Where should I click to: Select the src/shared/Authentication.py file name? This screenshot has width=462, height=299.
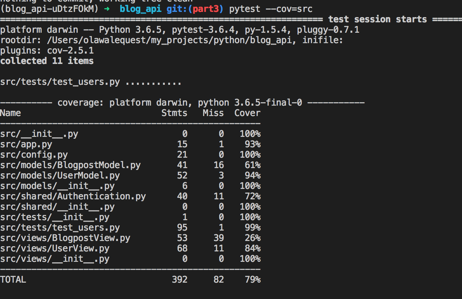coord(73,196)
